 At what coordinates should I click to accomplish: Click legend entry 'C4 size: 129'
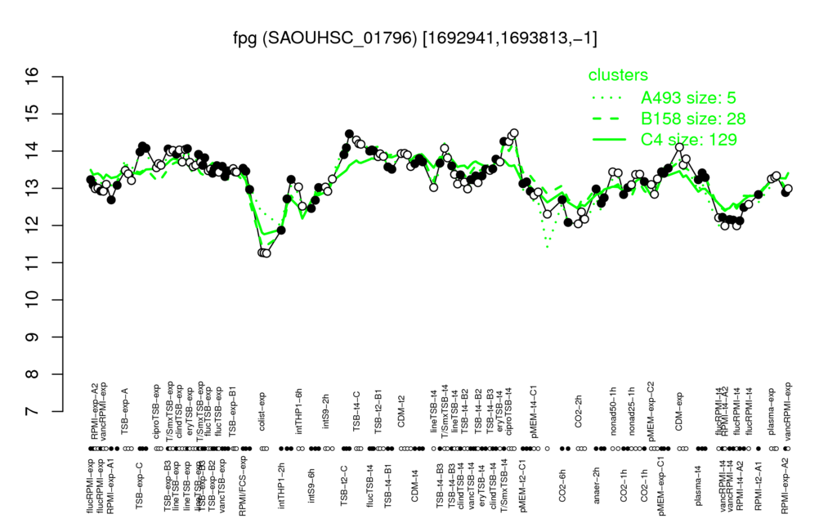click(x=689, y=139)
